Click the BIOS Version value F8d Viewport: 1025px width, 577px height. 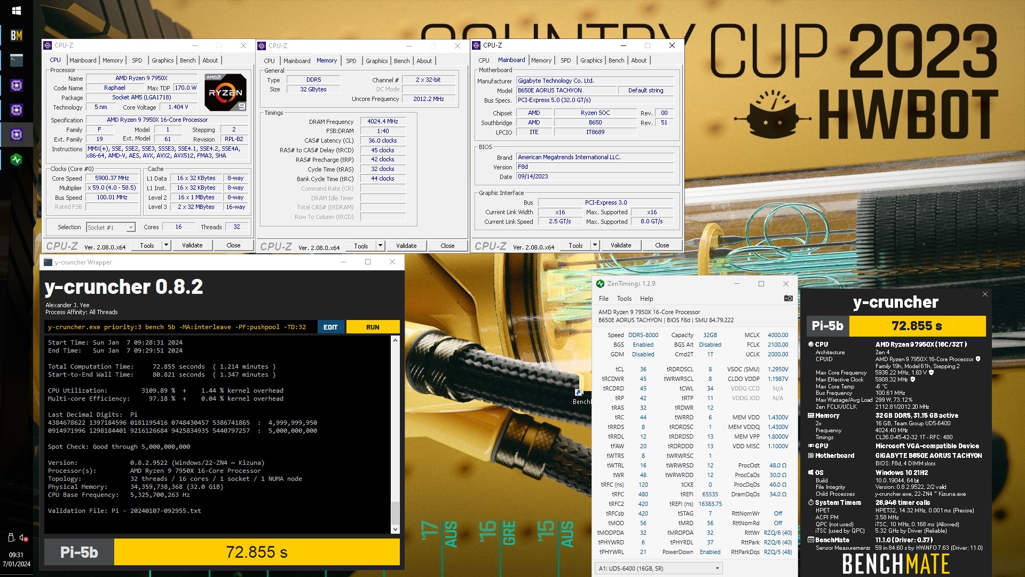coord(595,167)
